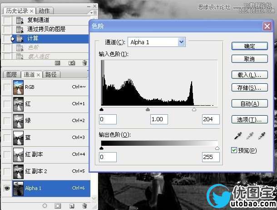Viewport: 277px width, 210px height.
Task: Click load channel as selection icon
Action: pyautogui.click(x=45, y=206)
